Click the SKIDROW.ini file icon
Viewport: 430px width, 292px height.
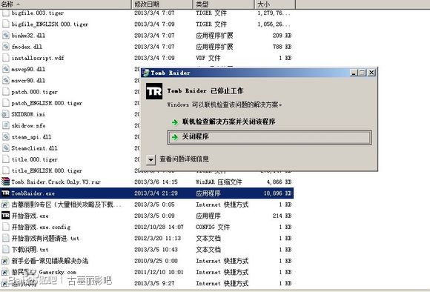(5, 114)
